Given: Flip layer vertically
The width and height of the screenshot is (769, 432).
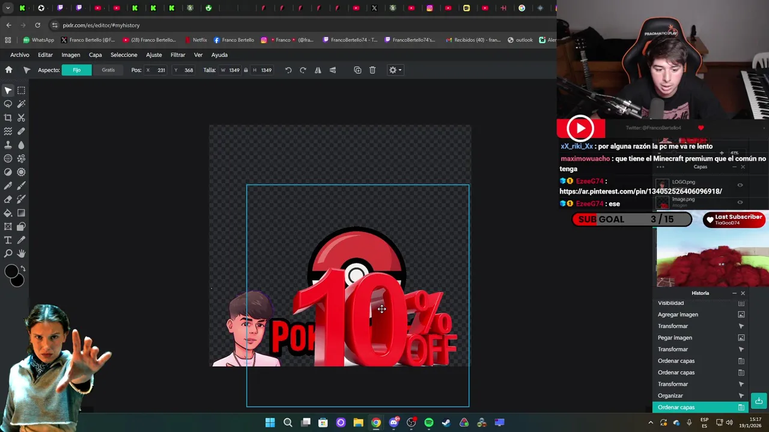Looking at the screenshot, I should coord(332,70).
